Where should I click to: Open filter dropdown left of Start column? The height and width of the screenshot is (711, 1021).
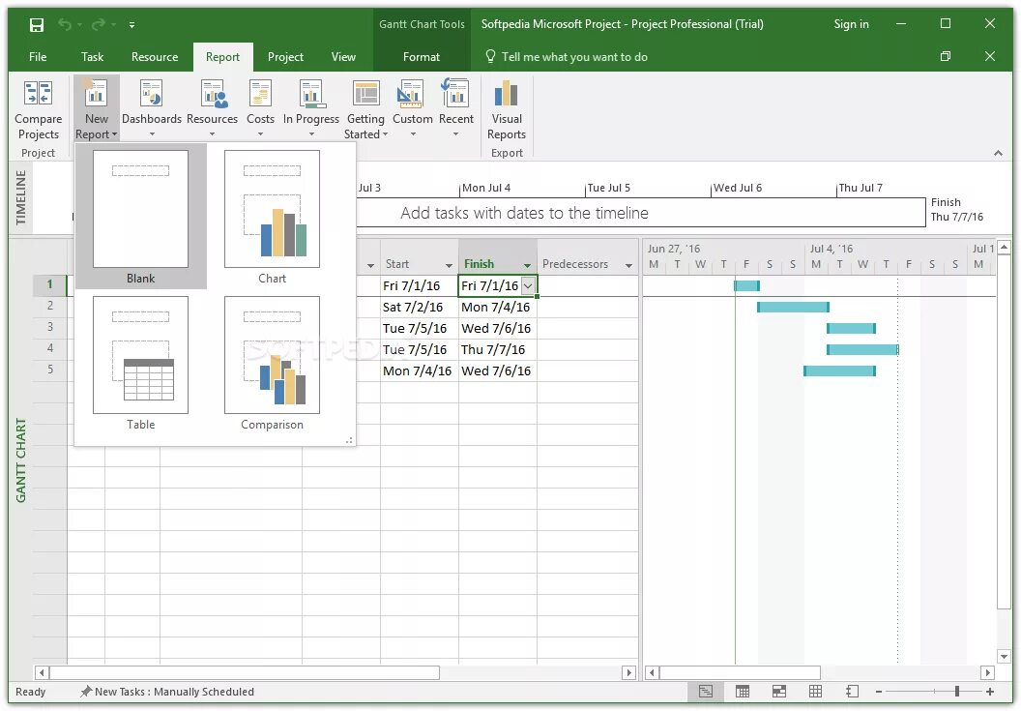click(x=371, y=265)
